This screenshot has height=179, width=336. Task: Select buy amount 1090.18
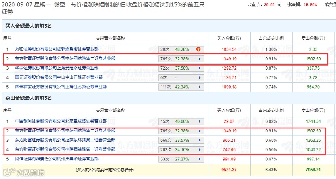[229, 87]
